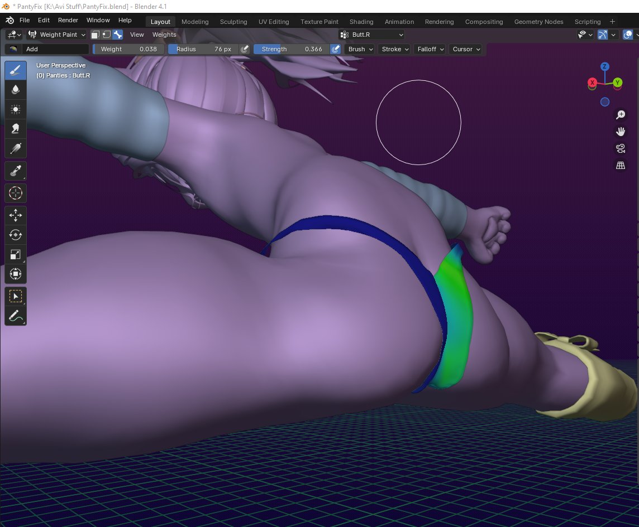Select the 3D Cursor tool
The image size is (639, 527).
(x=16, y=193)
